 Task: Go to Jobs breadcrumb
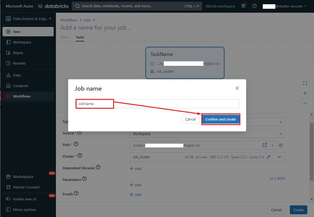[x=87, y=20]
